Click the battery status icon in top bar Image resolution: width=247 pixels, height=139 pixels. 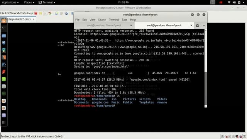pyautogui.click(x=239, y=2)
